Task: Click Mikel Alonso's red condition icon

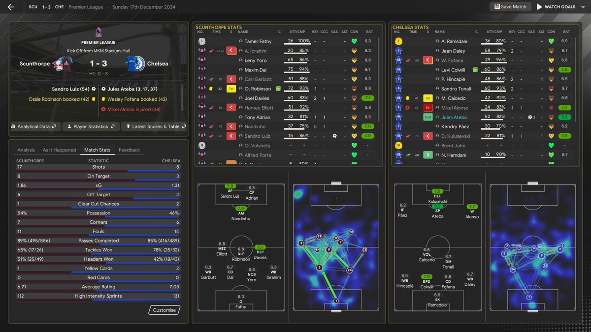Action: [551, 108]
